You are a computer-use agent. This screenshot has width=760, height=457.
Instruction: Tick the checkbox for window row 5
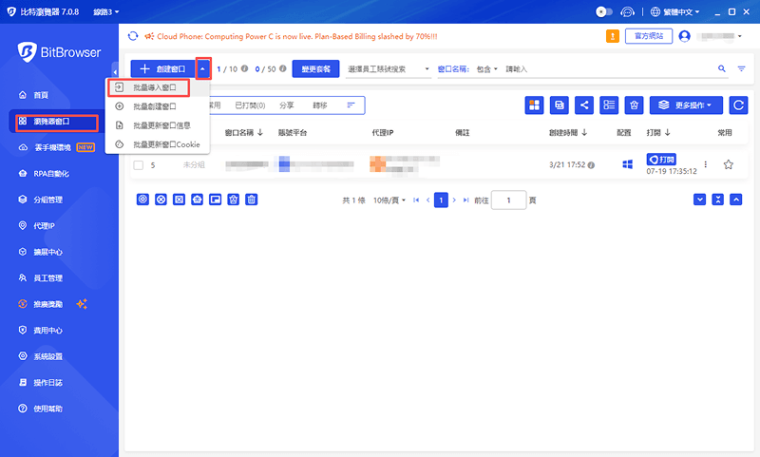tap(139, 165)
